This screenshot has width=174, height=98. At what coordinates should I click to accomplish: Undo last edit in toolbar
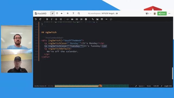[36, 19]
